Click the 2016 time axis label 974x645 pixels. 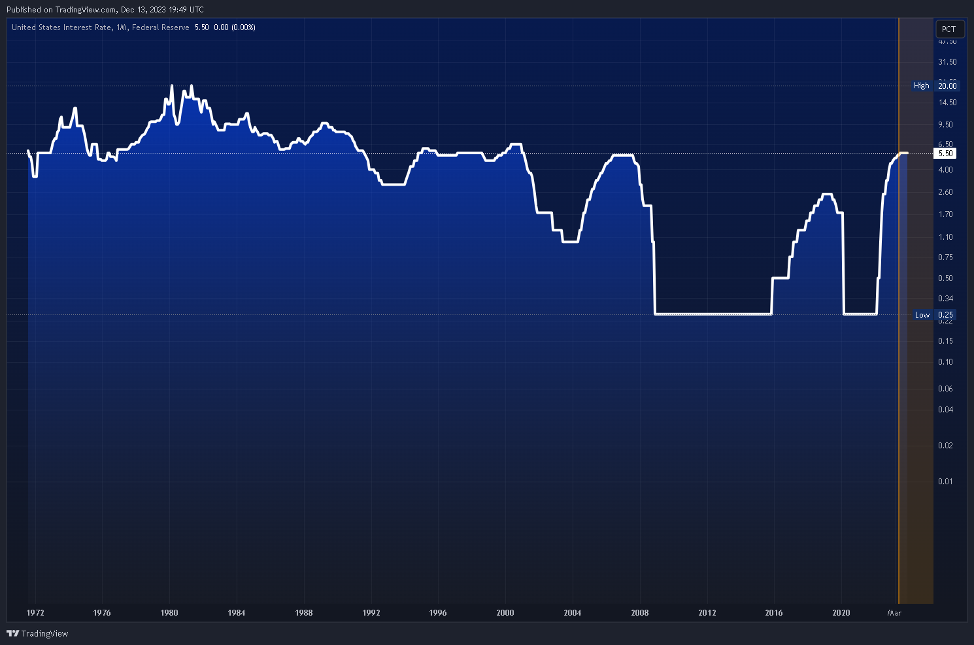click(774, 613)
